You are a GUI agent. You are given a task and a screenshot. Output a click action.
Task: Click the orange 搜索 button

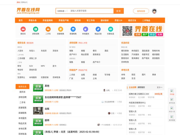118,11
